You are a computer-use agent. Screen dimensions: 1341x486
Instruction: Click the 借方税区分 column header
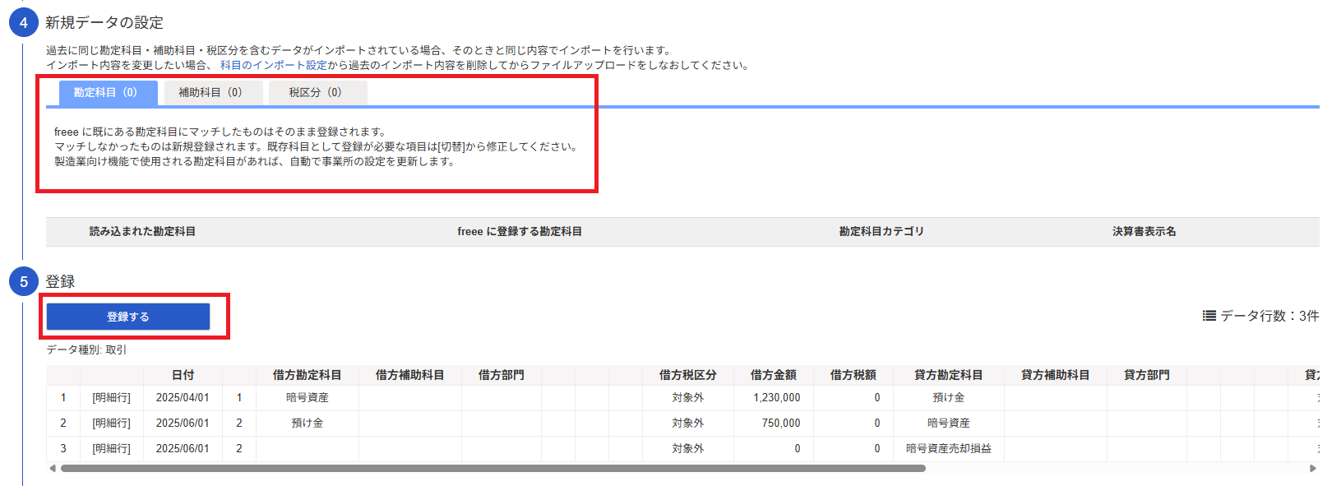tap(687, 375)
